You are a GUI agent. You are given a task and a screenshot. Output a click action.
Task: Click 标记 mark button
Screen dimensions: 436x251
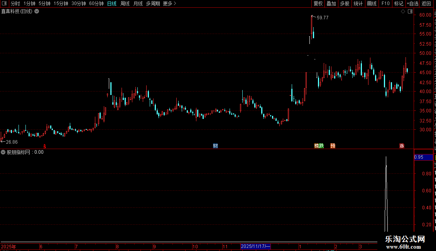pyautogui.click(x=399, y=3)
